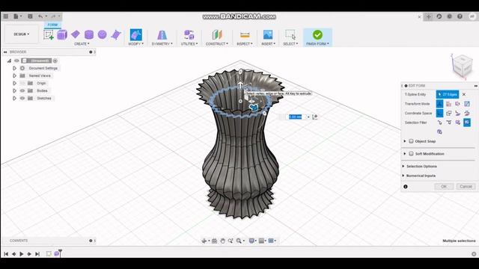Expand the Named Views node
479x269 pixels.
pyautogui.click(x=14, y=75)
